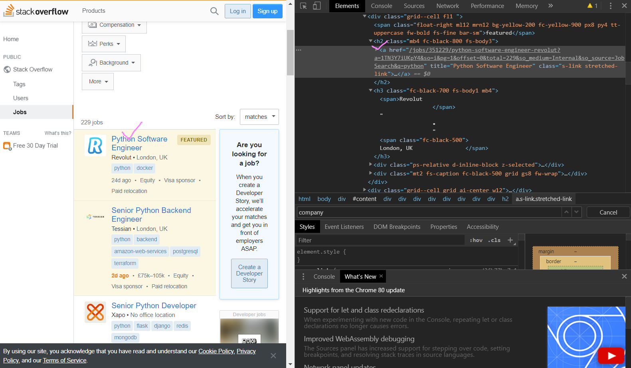
Task: Click Create a Developer Story button
Action: (x=249, y=274)
